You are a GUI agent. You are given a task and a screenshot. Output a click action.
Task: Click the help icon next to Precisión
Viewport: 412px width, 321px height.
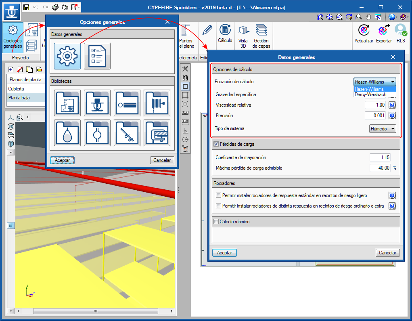tap(392, 115)
